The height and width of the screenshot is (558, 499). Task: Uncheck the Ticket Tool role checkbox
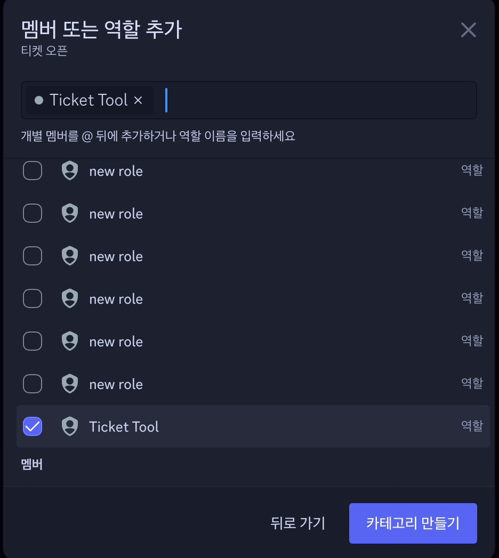pyautogui.click(x=32, y=426)
